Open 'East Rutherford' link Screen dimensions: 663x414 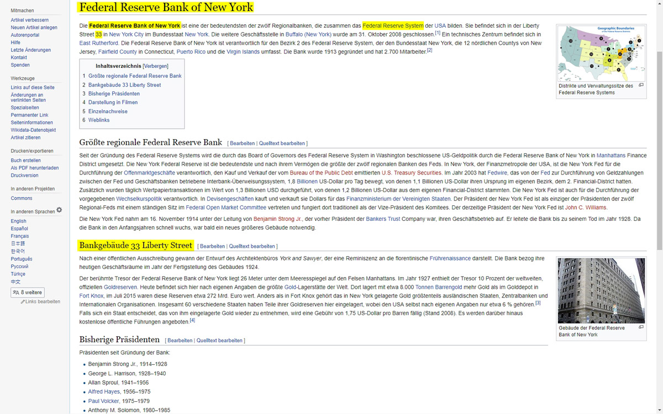pos(99,43)
